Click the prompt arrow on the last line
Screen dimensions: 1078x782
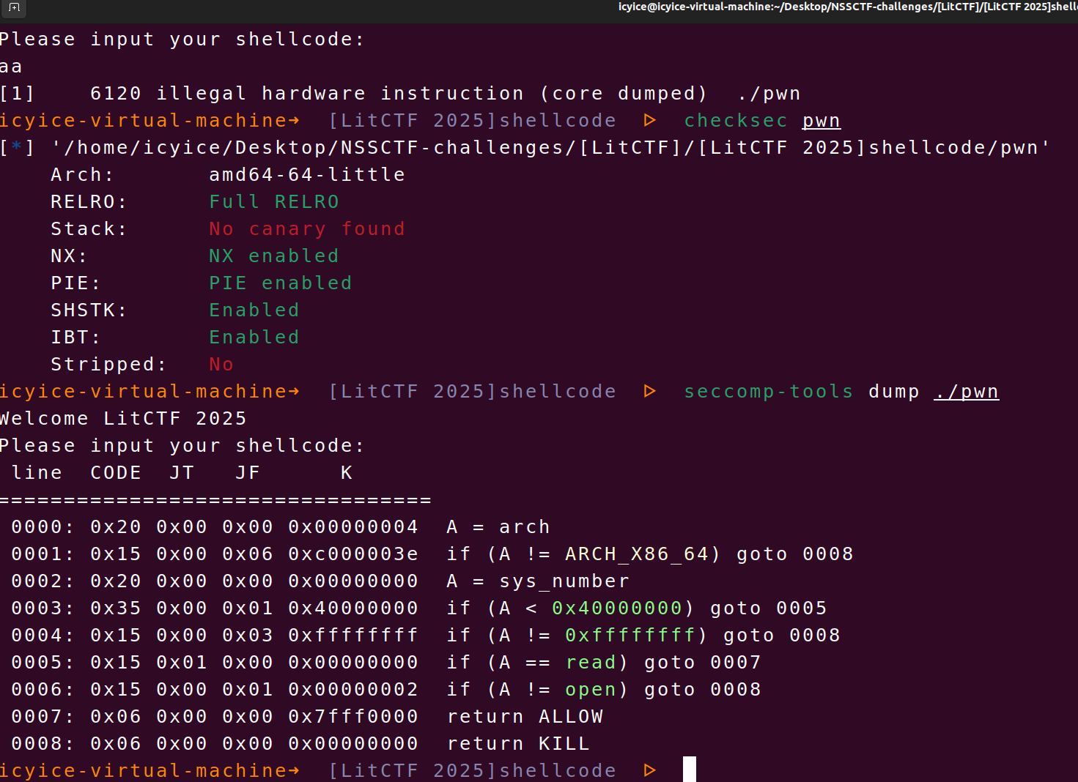coord(649,770)
